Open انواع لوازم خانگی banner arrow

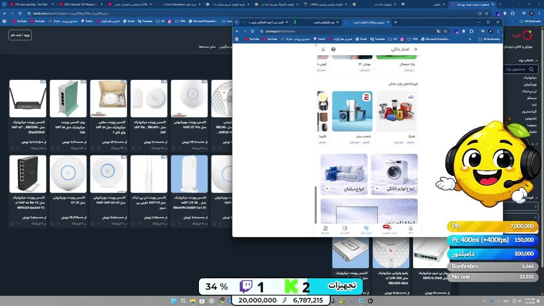tap(377, 189)
